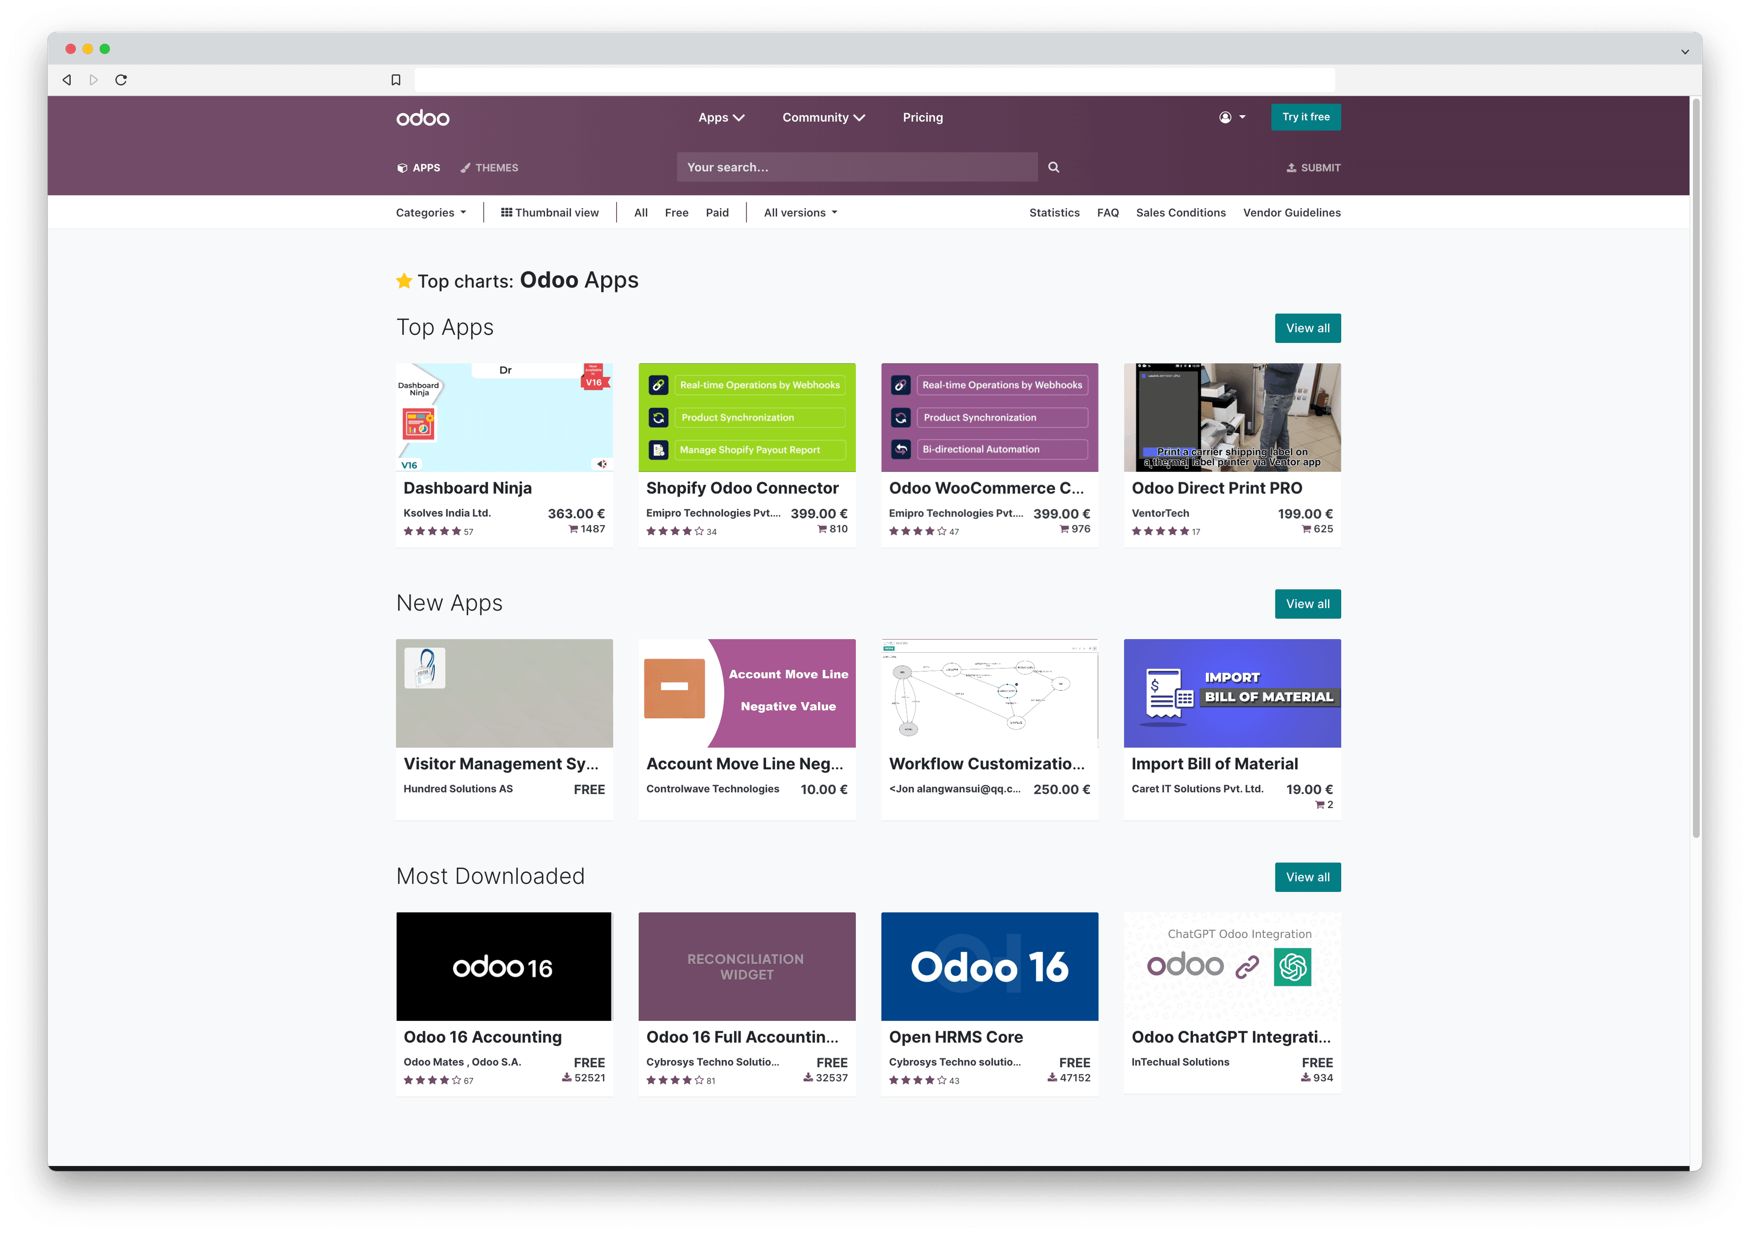This screenshot has width=1750, height=1234.
Task: Open Open HRMS Core thumbnail
Action: point(989,967)
